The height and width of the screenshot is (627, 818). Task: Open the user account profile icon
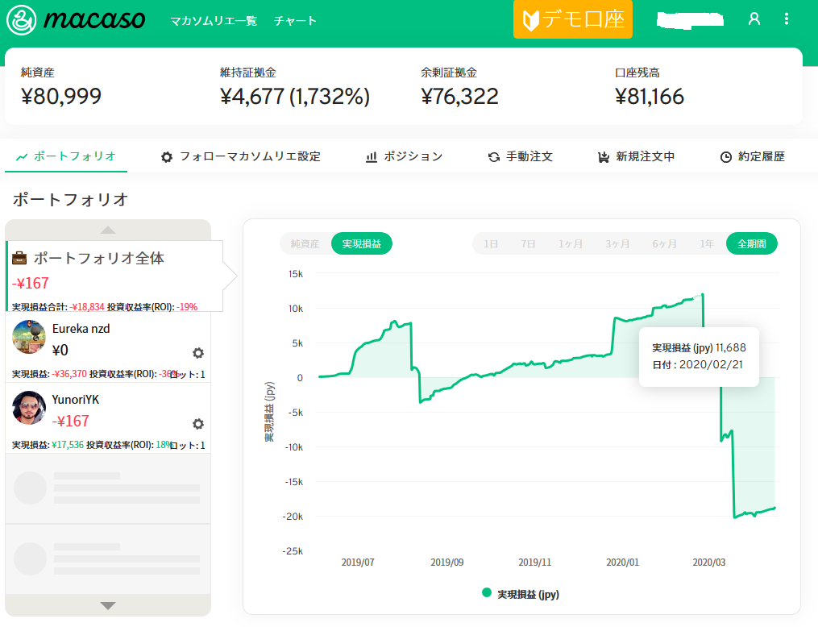tap(754, 19)
